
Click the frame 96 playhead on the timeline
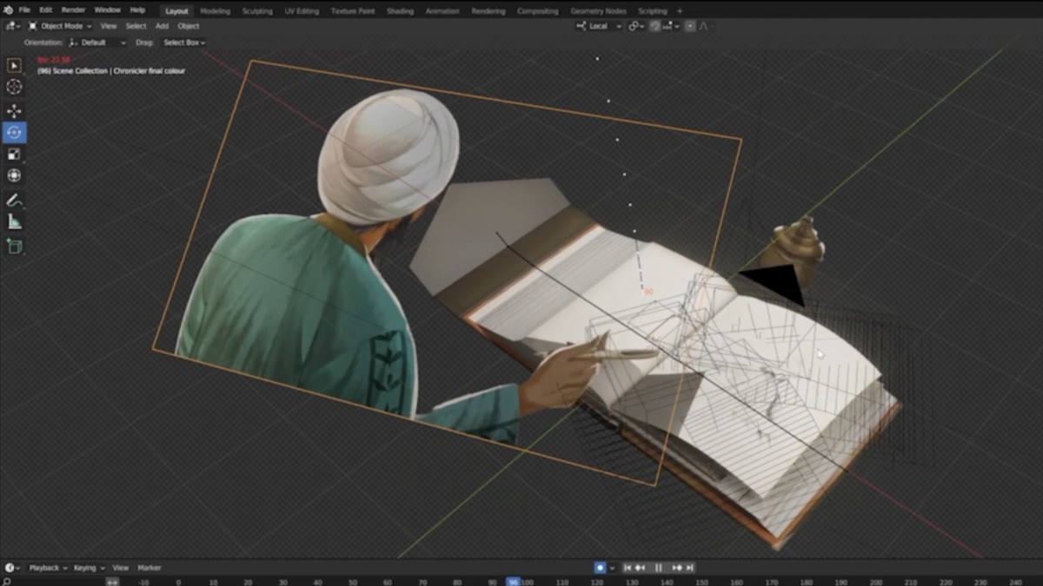pyautogui.click(x=514, y=582)
